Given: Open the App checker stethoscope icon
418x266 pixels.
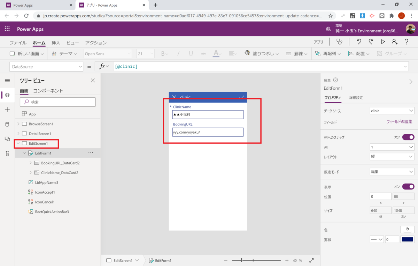Looking at the screenshot, I should 339,42.
